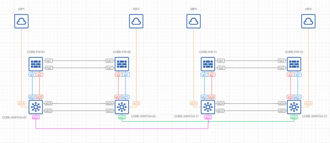Select the CORE-SWITCH-12 switch icon

(x=294, y=107)
